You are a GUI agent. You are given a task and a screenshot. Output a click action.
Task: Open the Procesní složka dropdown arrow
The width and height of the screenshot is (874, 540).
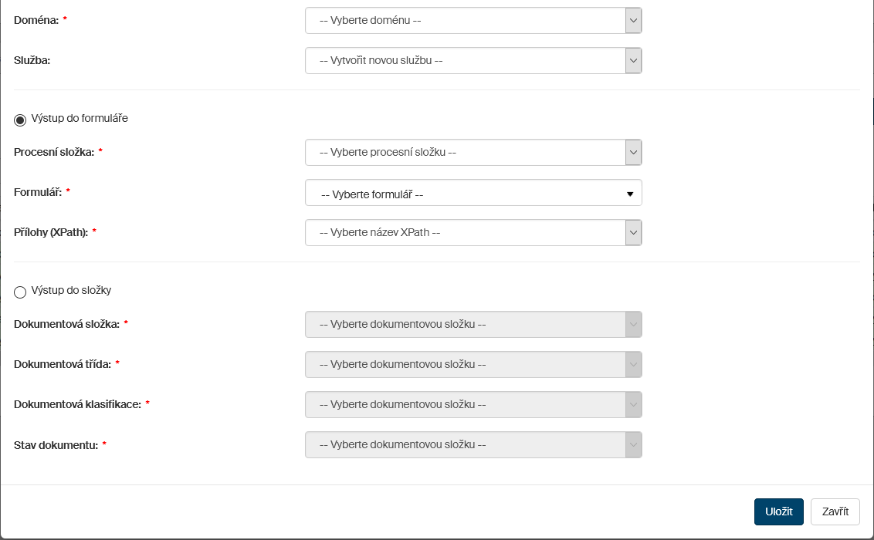click(633, 153)
